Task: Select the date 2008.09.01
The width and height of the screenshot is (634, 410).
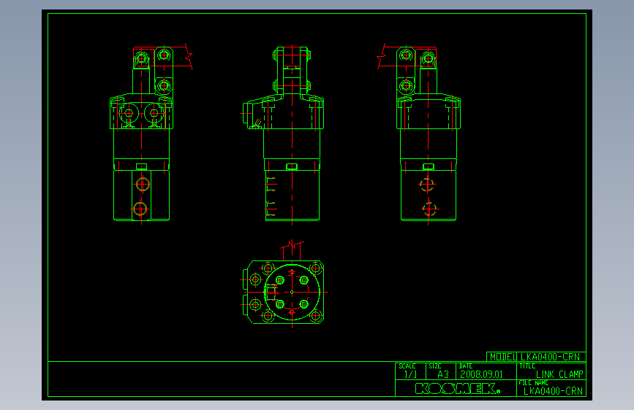Action: 481,374
